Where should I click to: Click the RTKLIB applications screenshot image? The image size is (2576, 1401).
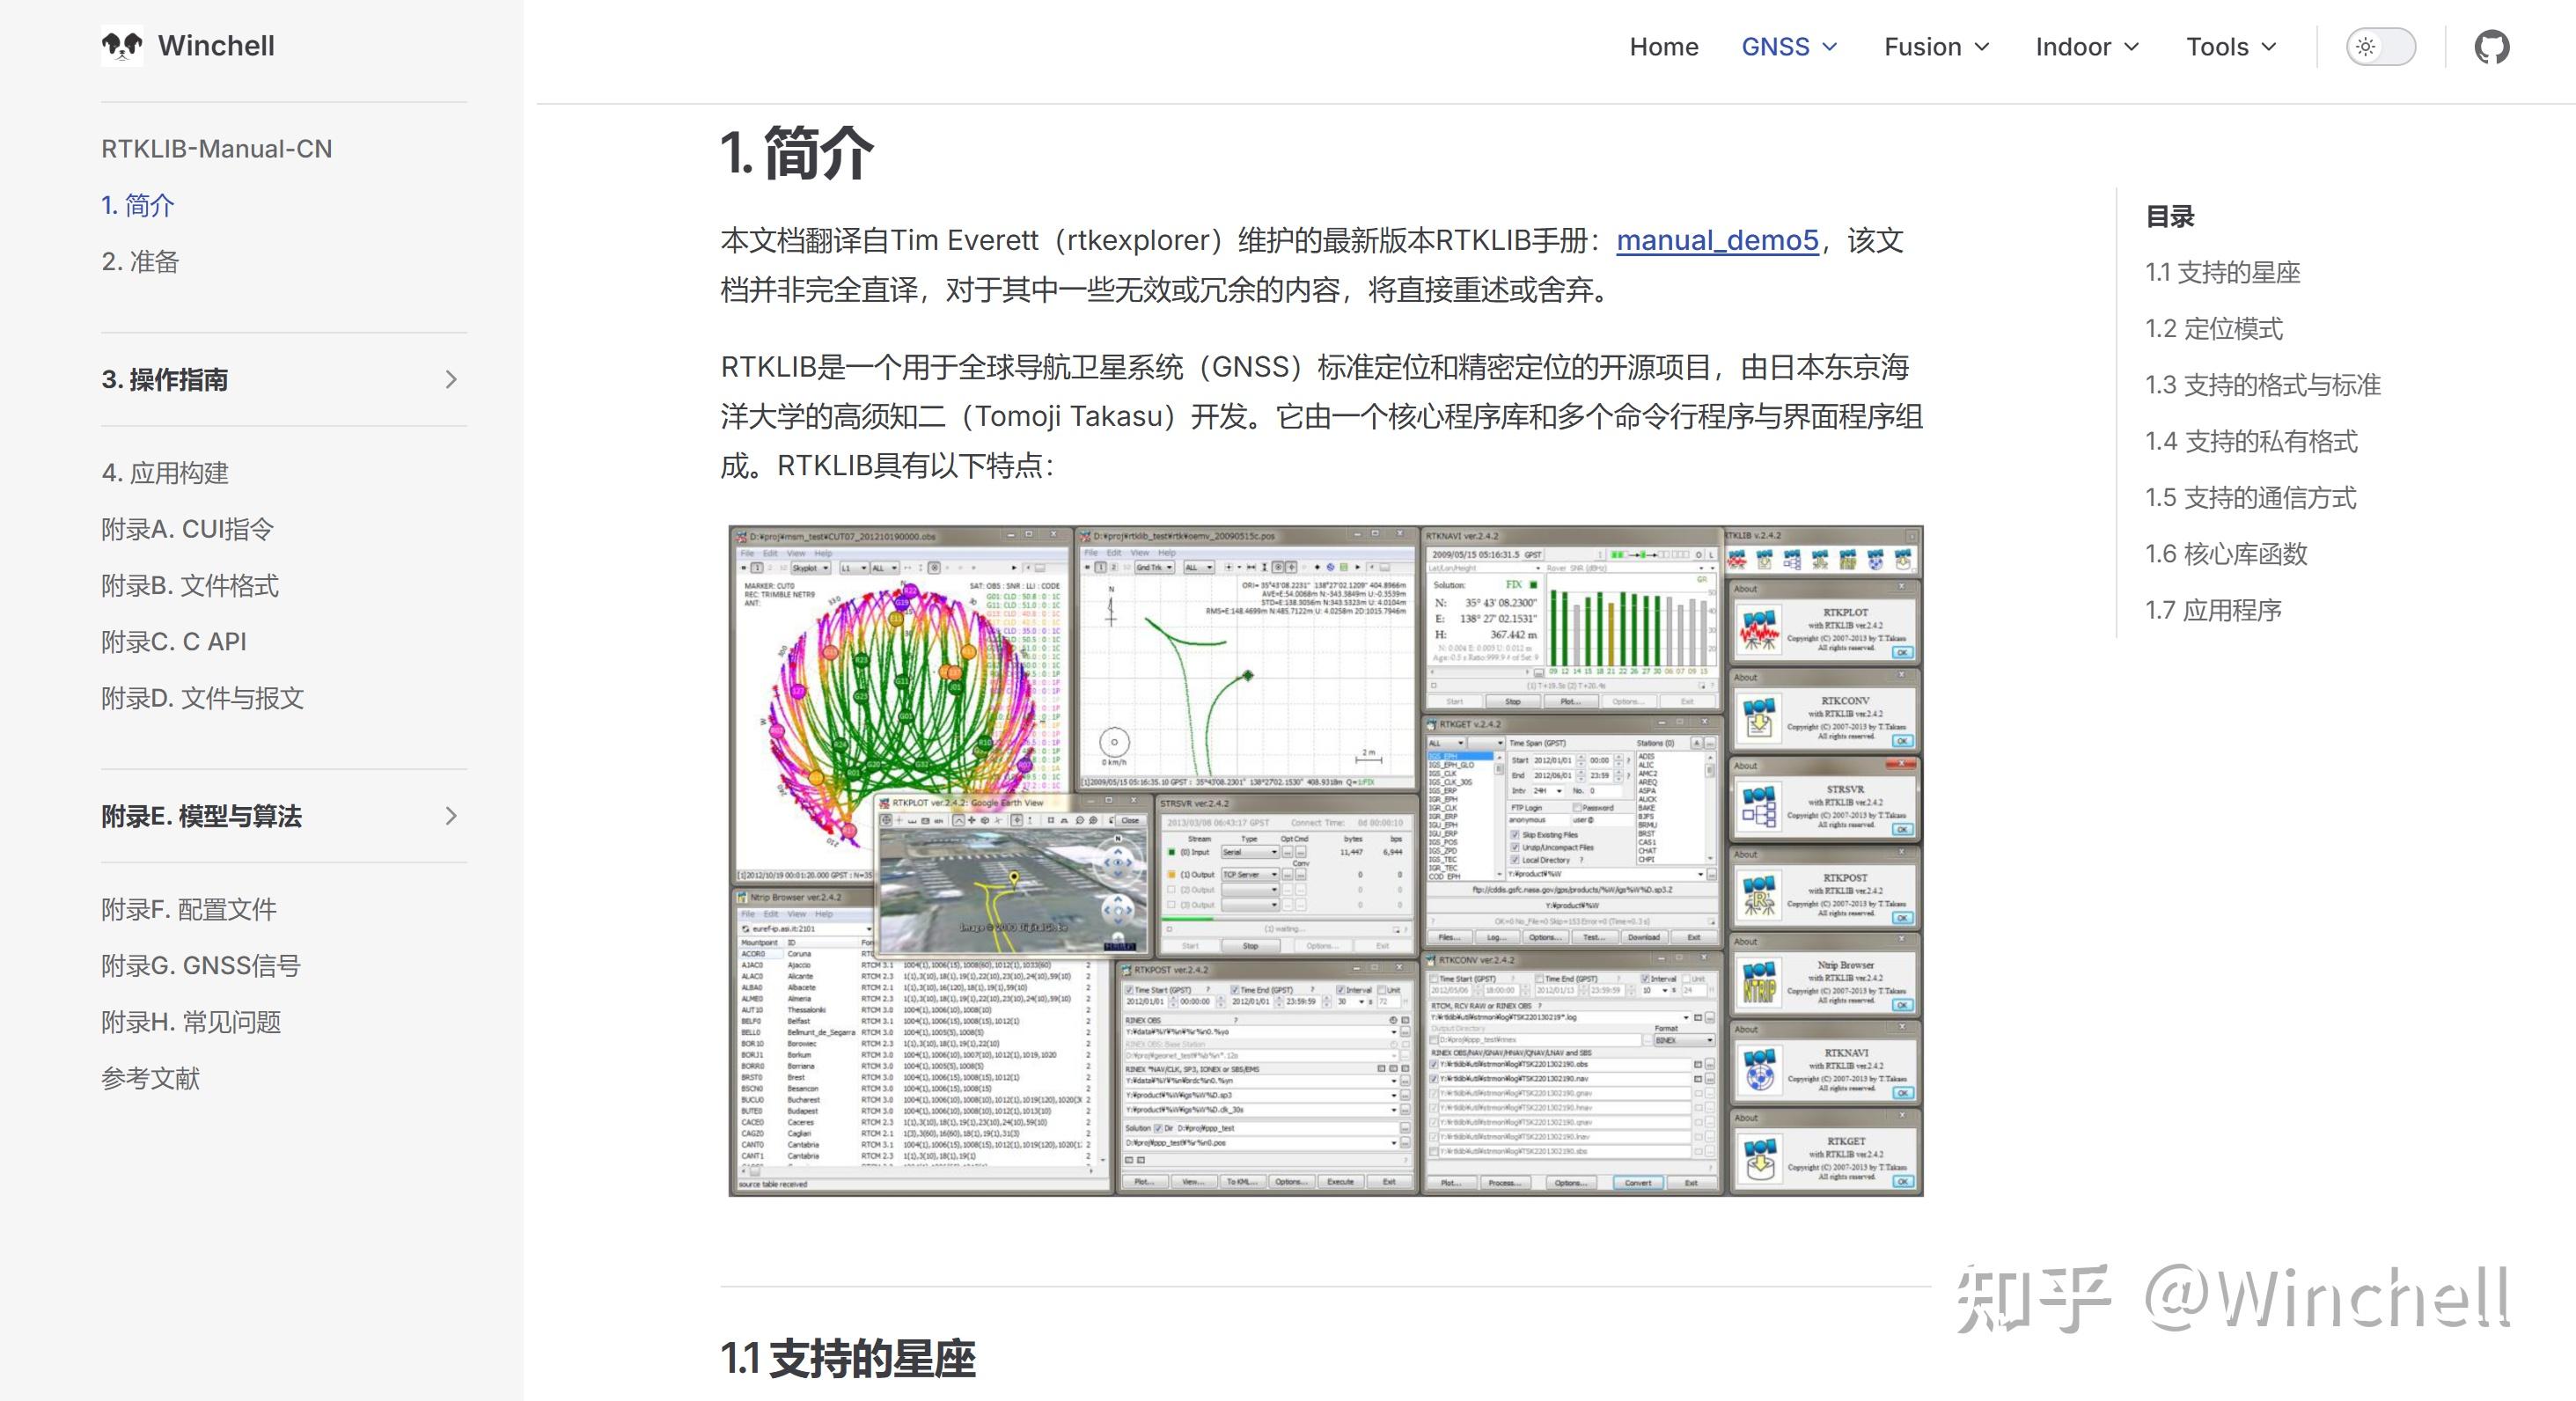point(1326,861)
